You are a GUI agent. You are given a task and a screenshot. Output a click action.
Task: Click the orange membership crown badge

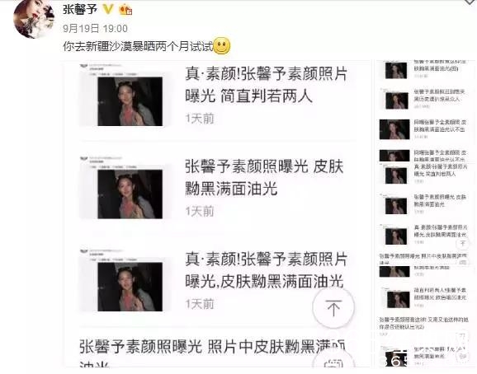tap(125, 10)
